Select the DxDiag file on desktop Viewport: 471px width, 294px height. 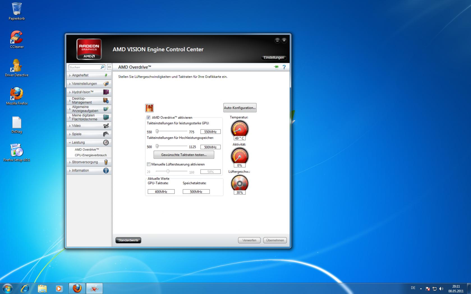17,125
